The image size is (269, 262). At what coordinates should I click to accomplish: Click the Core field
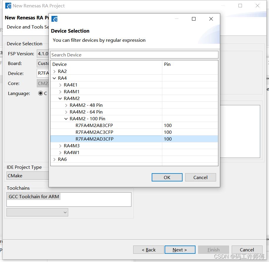point(43,84)
